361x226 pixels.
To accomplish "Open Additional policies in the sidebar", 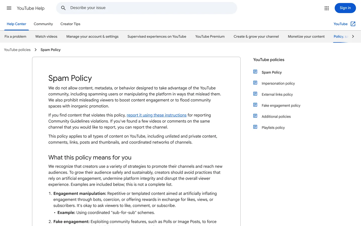I will click(x=276, y=117).
